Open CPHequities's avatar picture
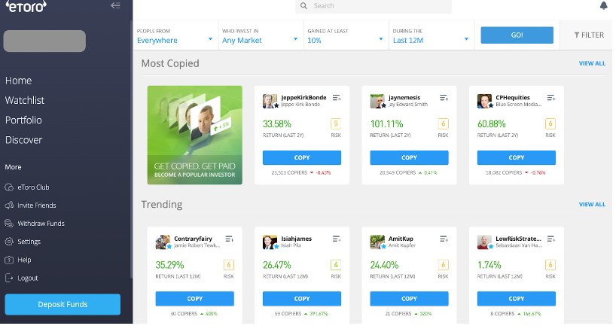Viewport: 616px width, 335px height. coord(484,101)
